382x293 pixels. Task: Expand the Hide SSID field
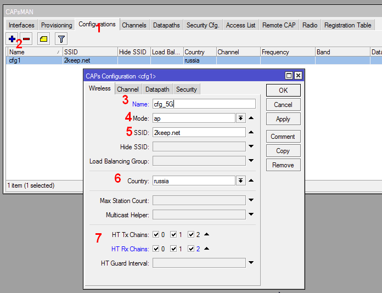tap(251, 146)
